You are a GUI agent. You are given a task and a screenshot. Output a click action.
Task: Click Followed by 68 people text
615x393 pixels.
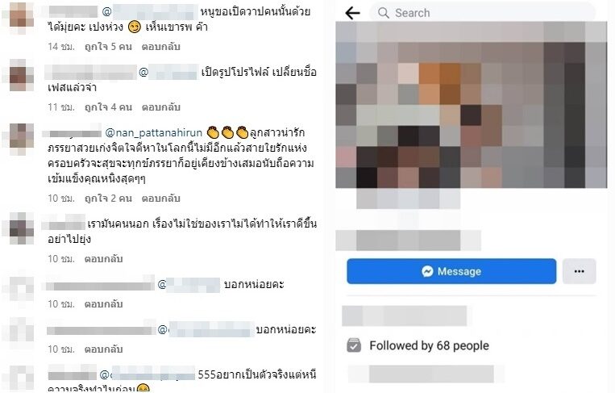pyautogui.click(x=429, y=345)
